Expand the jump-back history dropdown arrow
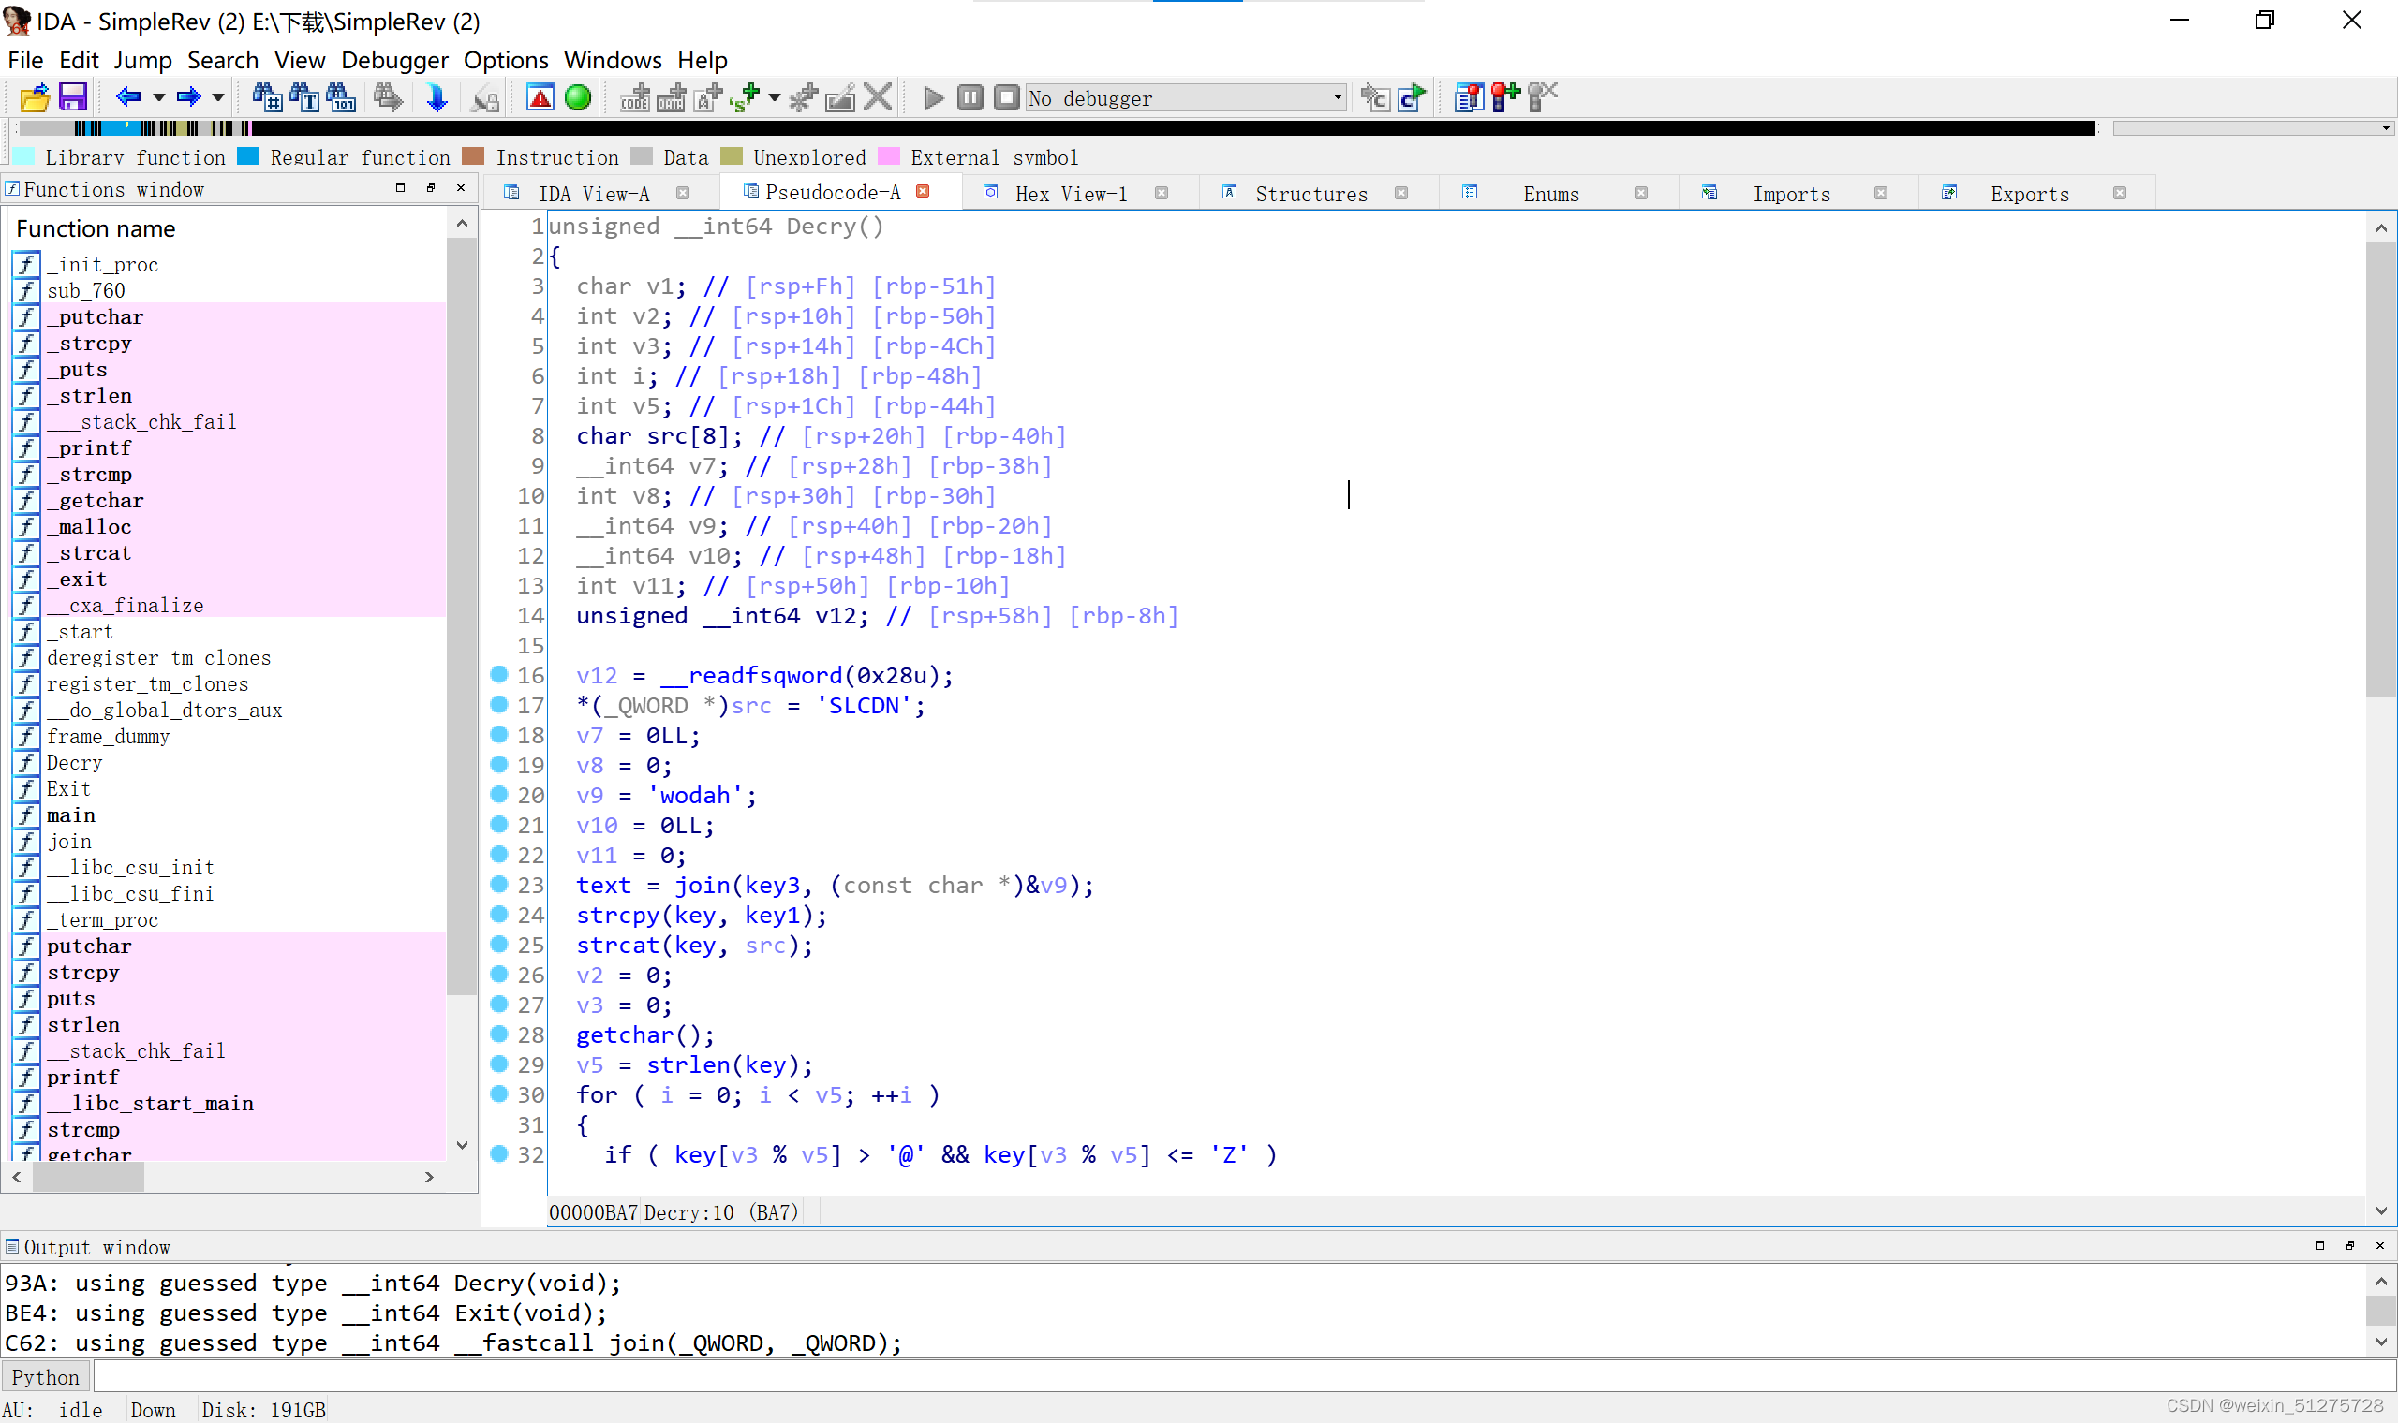Image resolution: width=2398 pixels, height=1423 pixels. (x=159, y=97)
